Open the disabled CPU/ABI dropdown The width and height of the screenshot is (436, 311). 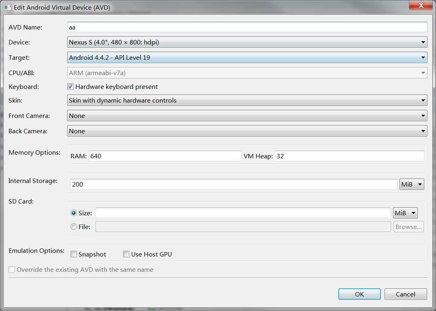(247, 73)
